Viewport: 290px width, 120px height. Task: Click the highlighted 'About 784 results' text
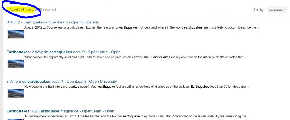(22, 10)
